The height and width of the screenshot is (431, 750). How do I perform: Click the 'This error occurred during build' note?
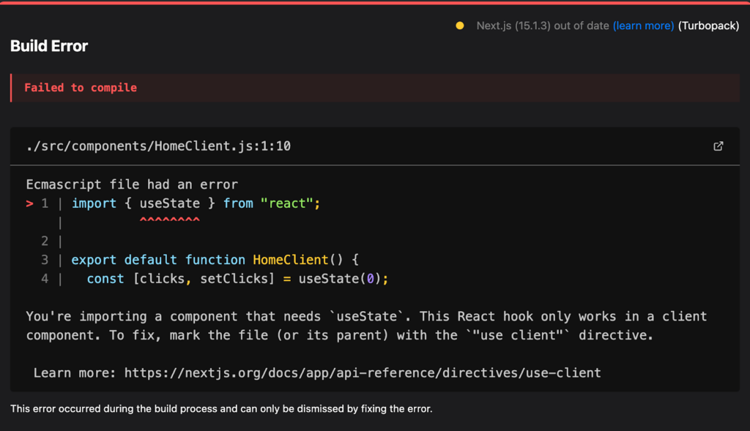coord(221,409)
